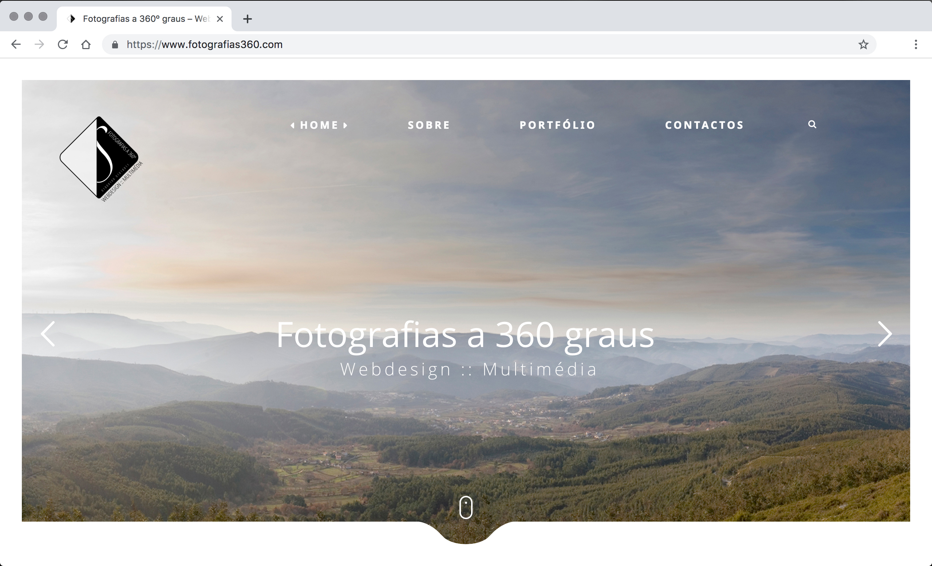Image resolution: width=932 pixels, height=566 pixels.
Task: Click the Fotografias a 360º diamond logo
Action: (100, 159)
